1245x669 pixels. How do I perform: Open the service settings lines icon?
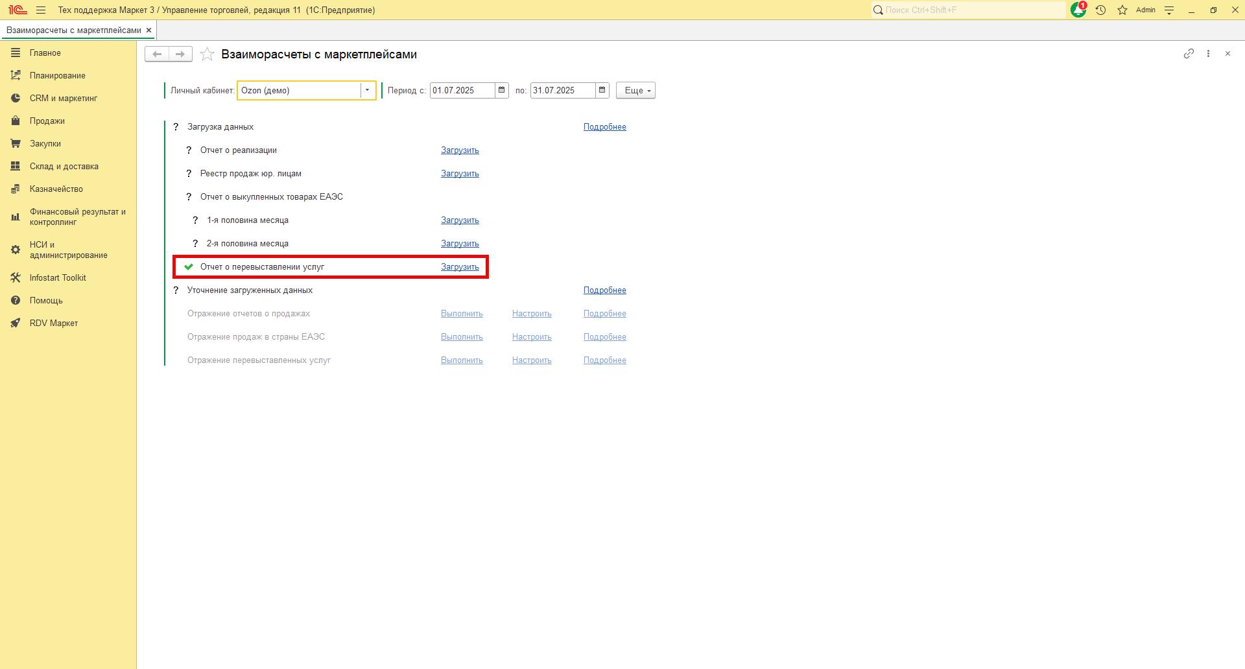1169,10
